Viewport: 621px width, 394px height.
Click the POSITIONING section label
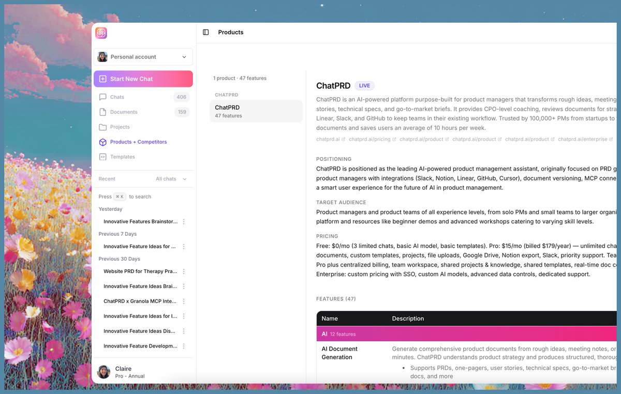pos(334,159)
